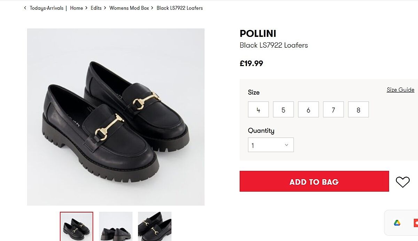Open the Edits breadcrumb

(x=96, y=8)
